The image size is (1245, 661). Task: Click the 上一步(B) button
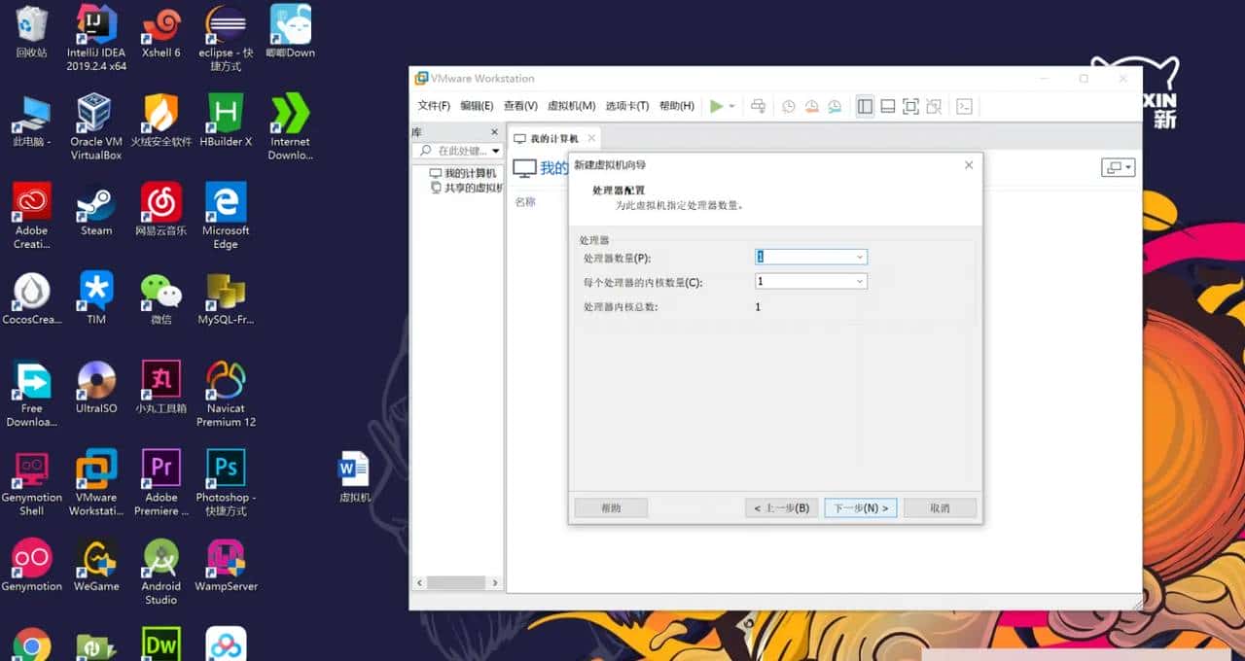tap(781, 507)
